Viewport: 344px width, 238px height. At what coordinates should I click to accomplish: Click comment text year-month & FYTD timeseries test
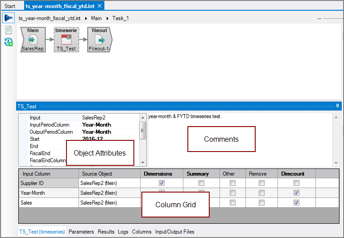pos(185,116)
